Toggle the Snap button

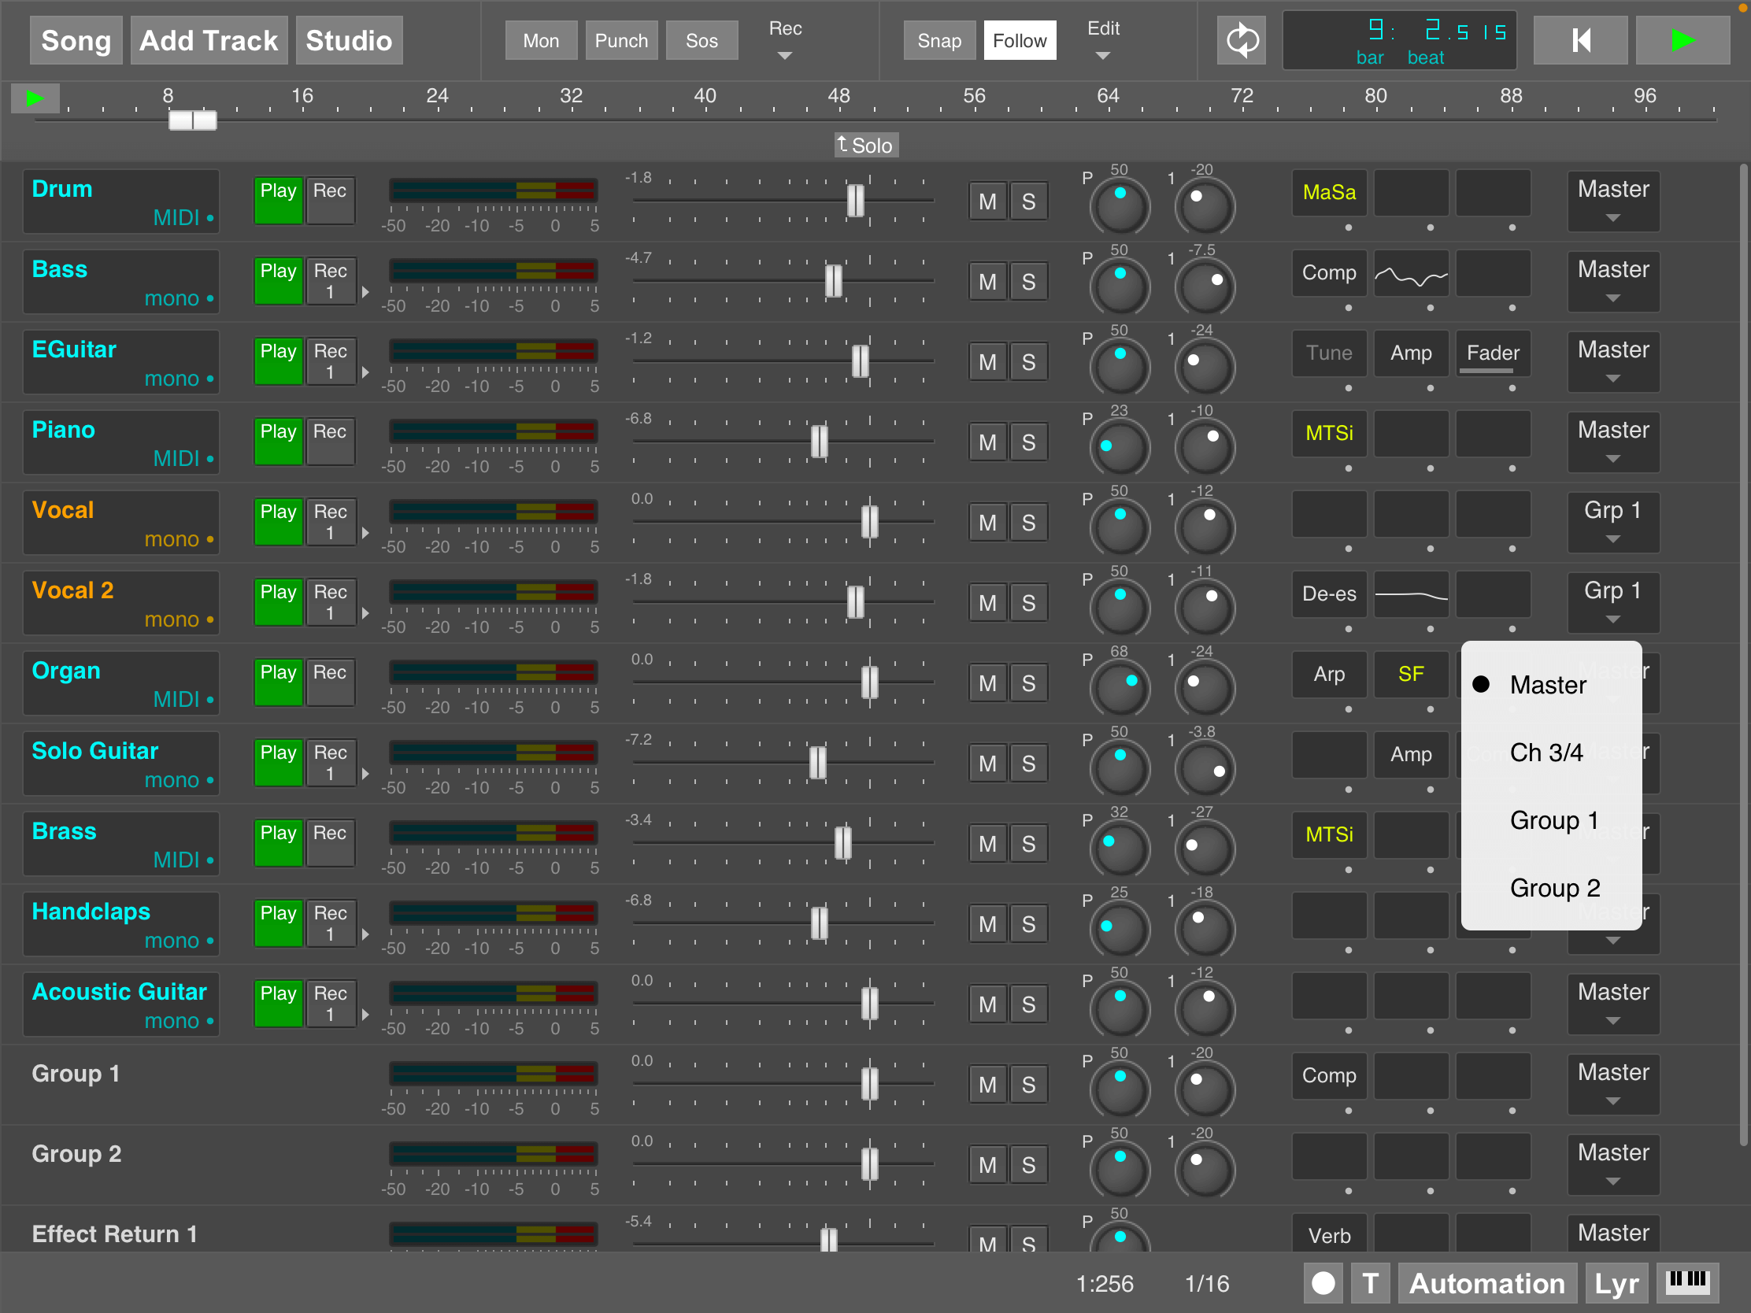939,40
